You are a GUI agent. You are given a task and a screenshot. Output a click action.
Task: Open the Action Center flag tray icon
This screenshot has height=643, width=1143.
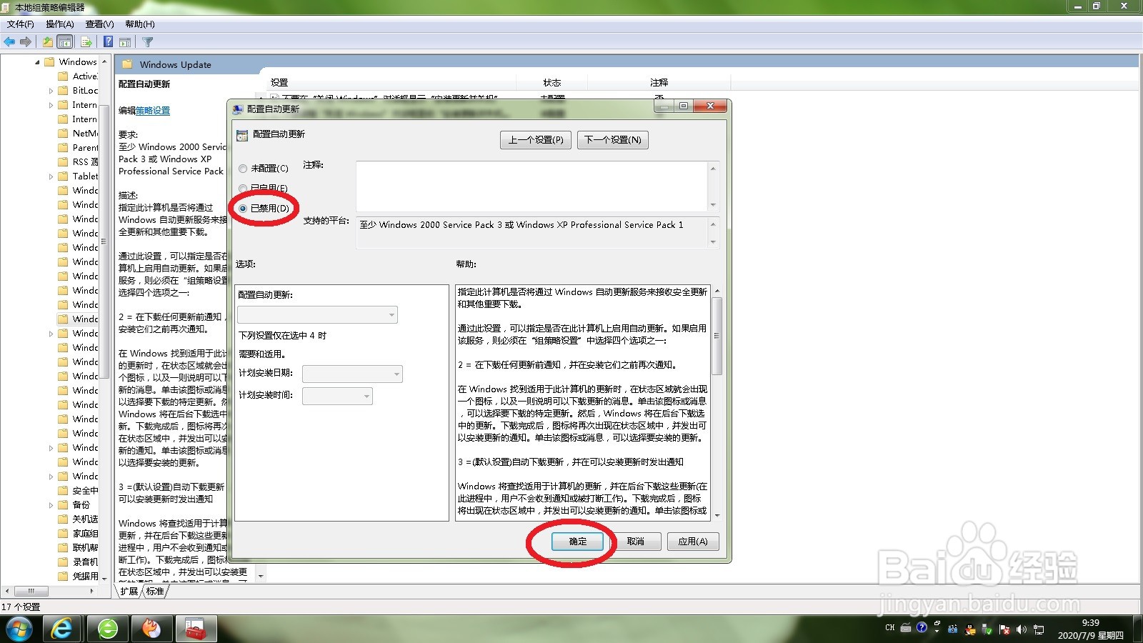click(x=1004, y=629)
